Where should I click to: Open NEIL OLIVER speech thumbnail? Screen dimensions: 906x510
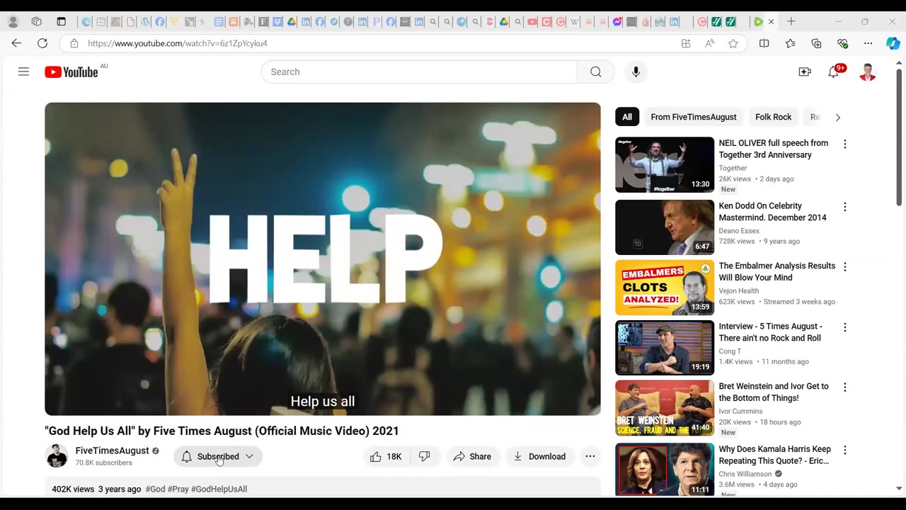tap(665, 164)
